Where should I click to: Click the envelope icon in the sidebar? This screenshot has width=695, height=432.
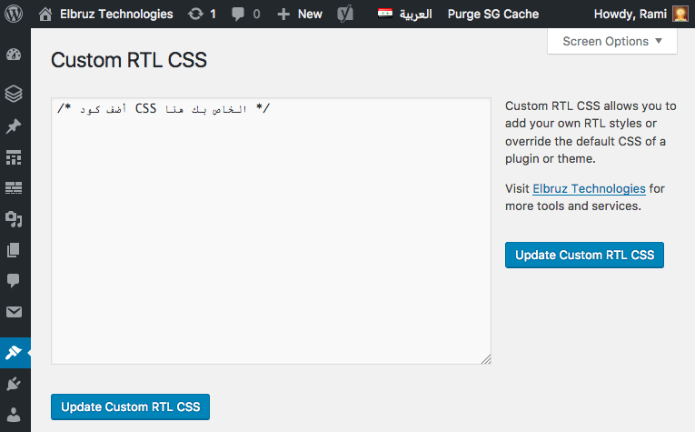14,313
